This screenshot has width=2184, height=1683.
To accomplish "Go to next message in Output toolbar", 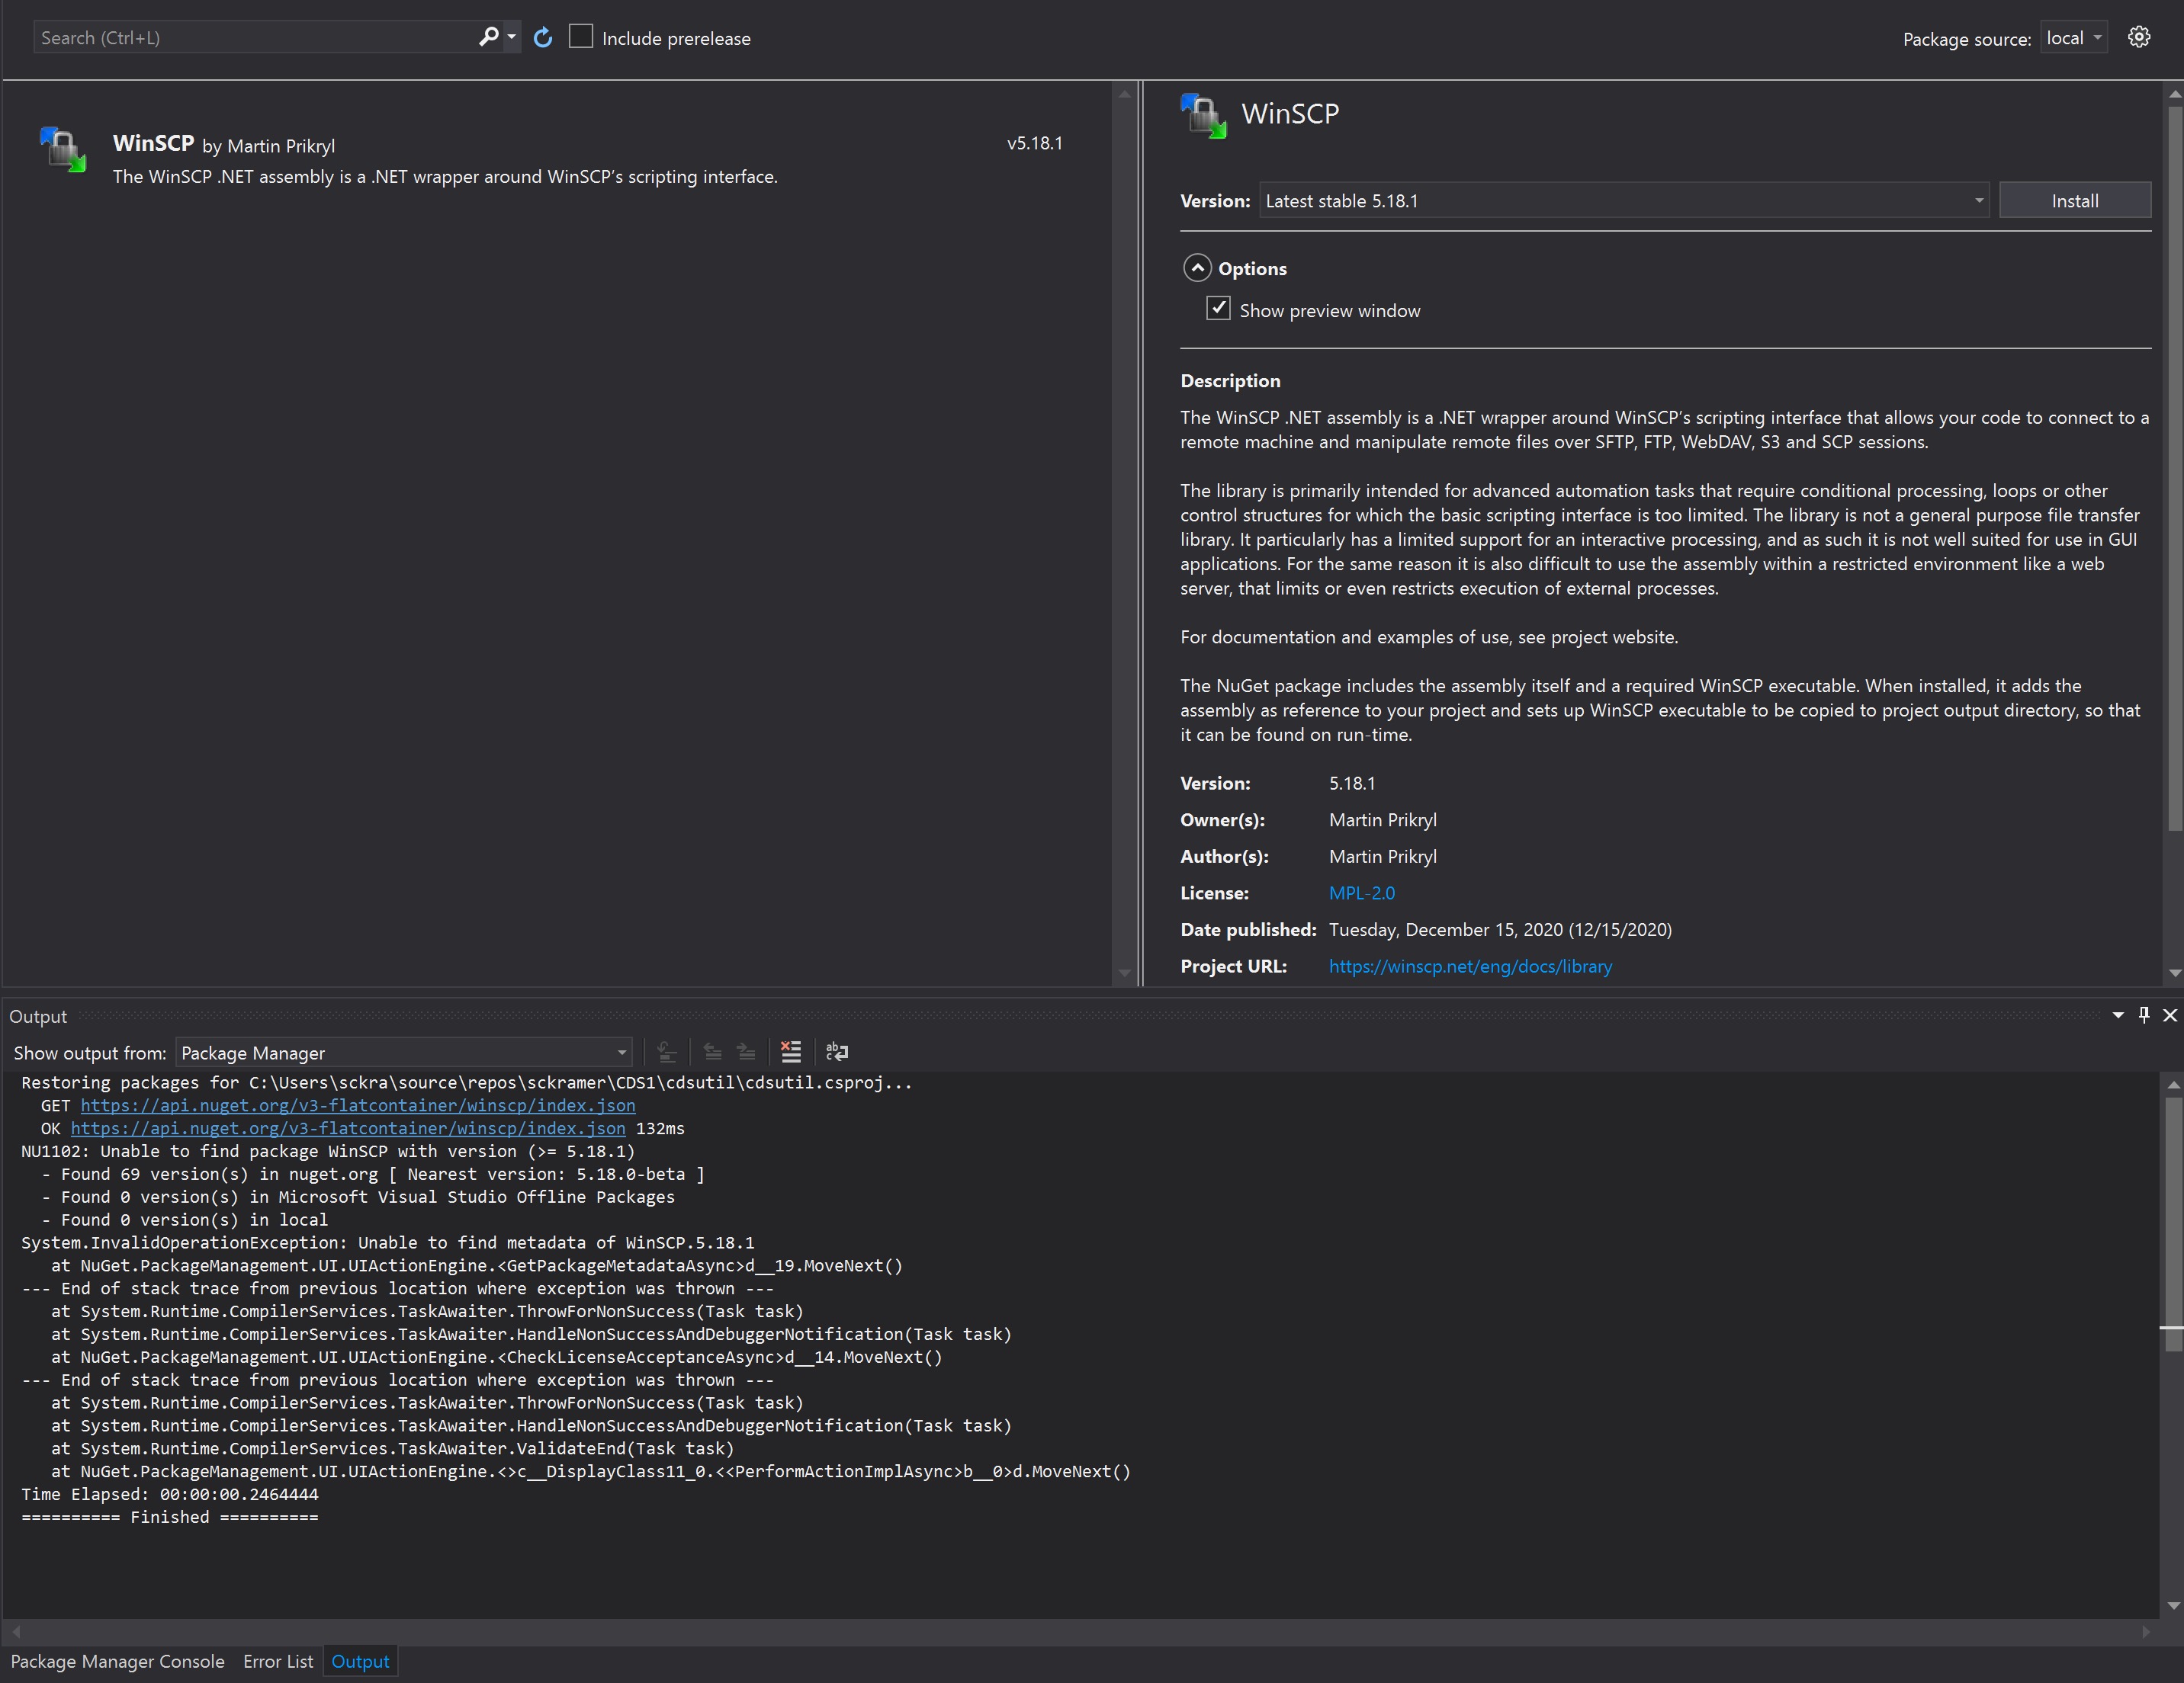I will point(746,1051).
